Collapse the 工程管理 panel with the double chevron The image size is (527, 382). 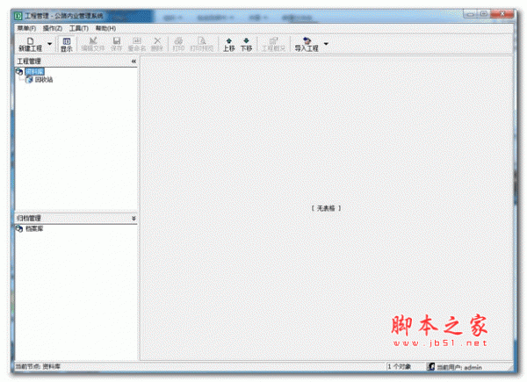pyautogui.click(x=134, y=61)
